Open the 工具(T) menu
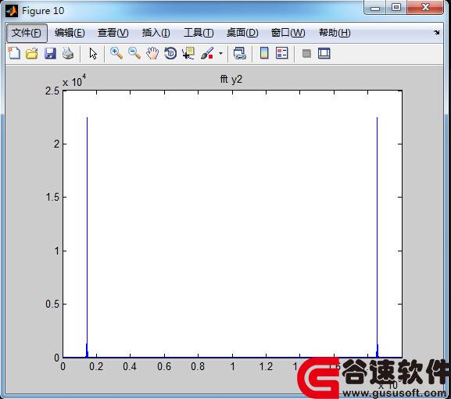 coord(199,33)
